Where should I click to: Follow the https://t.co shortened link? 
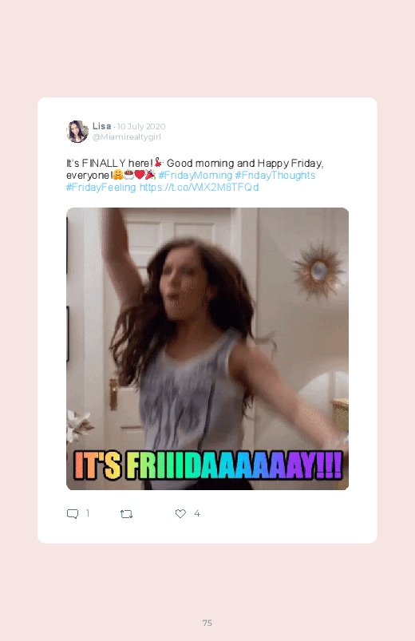pyautogui.click(x=199, y=188)
